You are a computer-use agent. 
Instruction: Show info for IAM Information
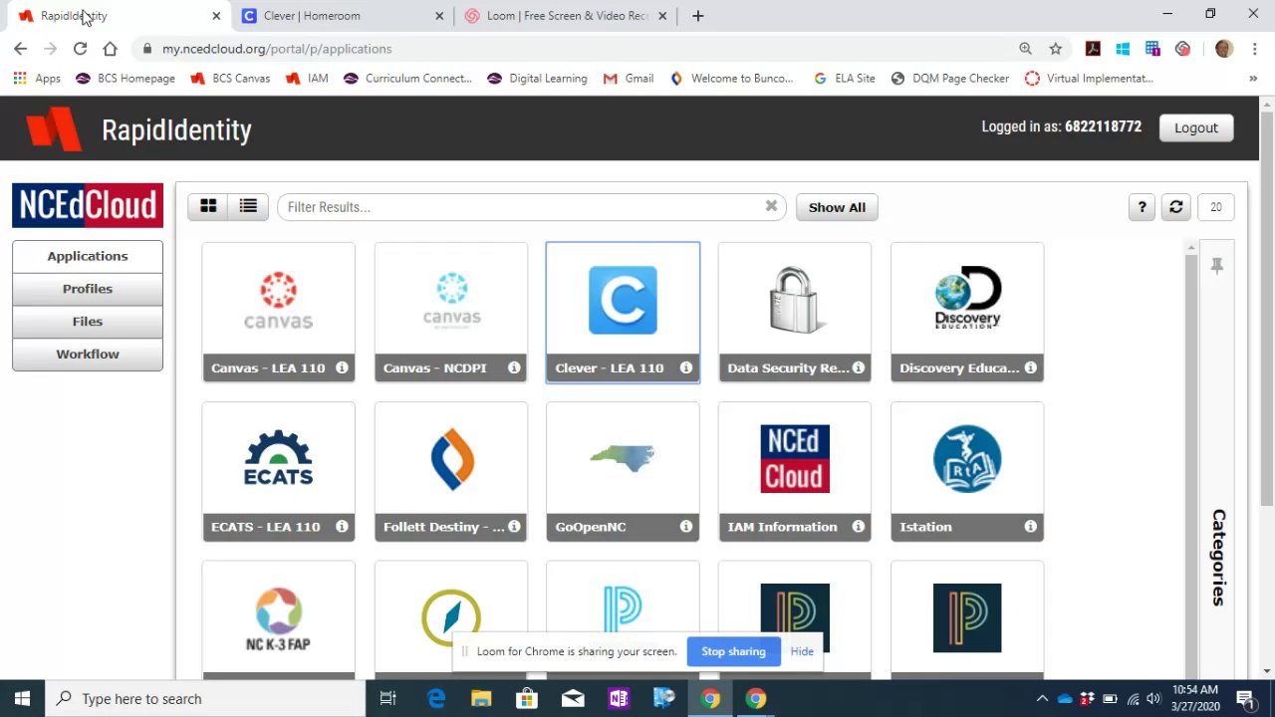pos(859,526)
